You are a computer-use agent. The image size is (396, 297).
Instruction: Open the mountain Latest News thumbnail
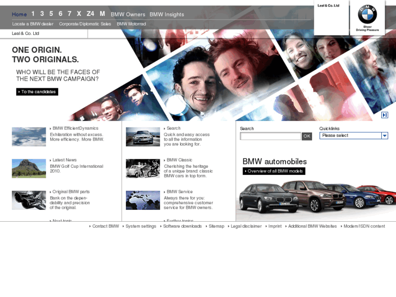[x=29, y=168]
